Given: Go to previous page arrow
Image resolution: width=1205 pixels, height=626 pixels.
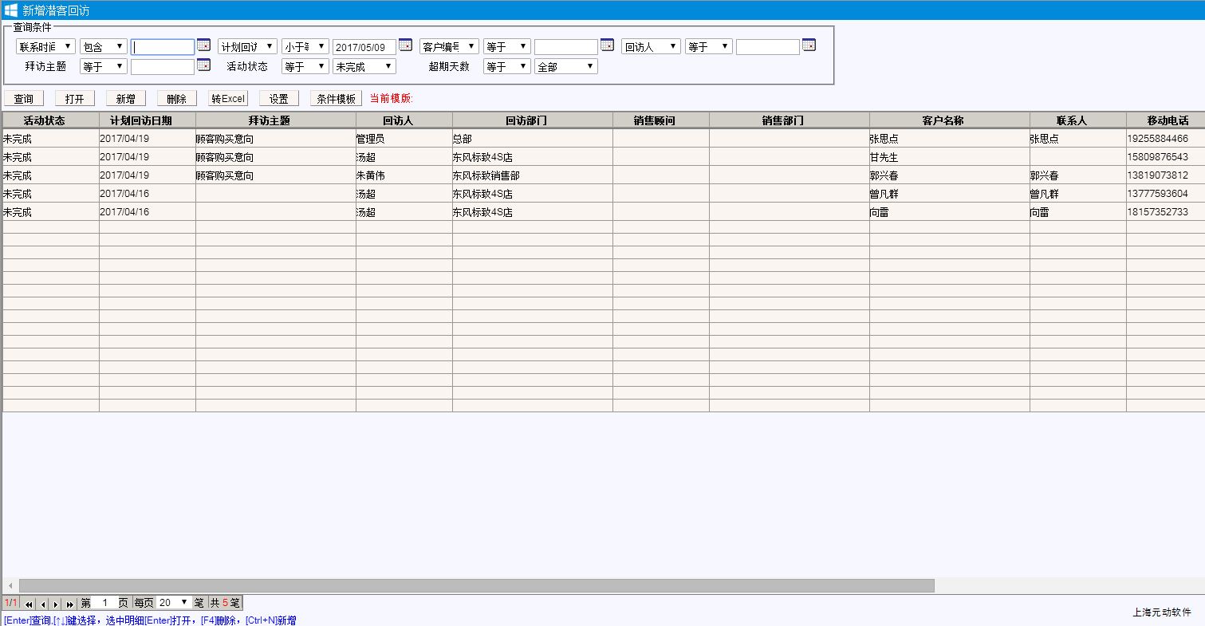Looking at the screenshot, I should (x=43, y=604).
